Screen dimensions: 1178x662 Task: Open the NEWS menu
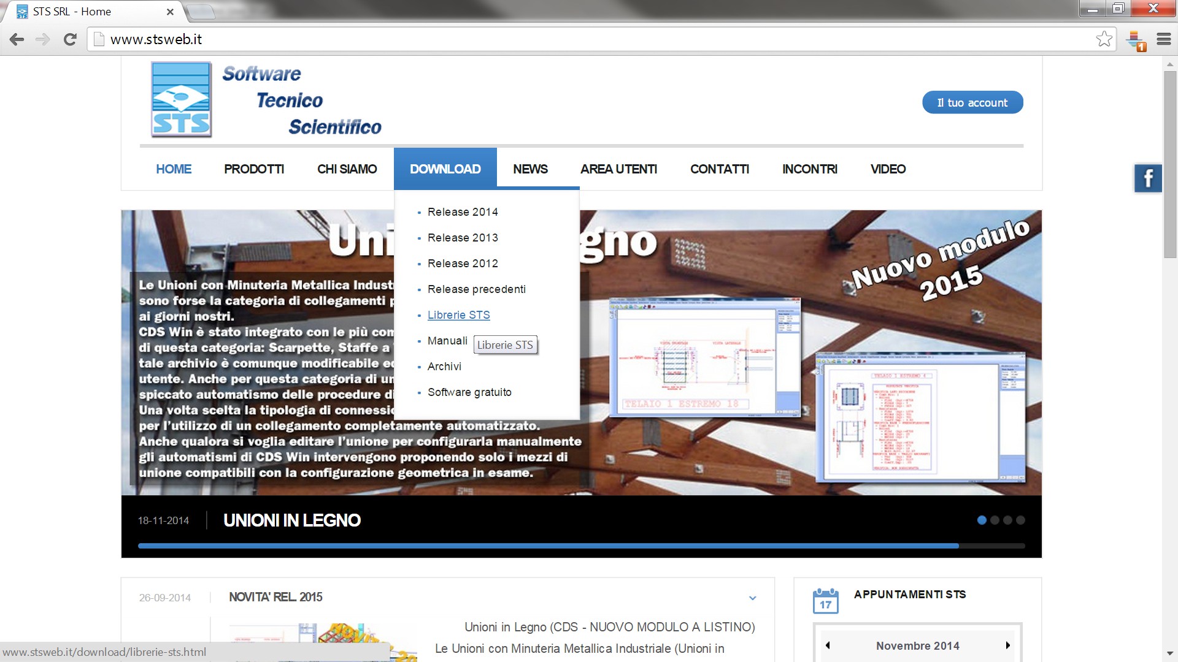[531, 169]
